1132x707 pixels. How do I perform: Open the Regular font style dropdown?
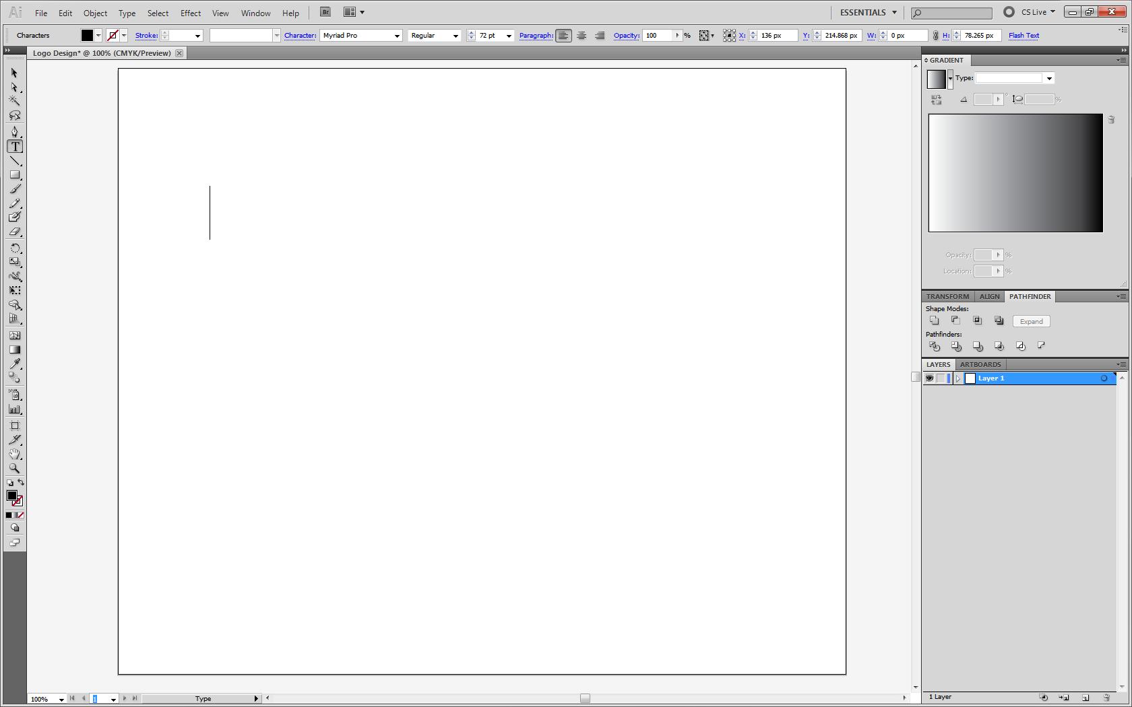pos(455,36)
